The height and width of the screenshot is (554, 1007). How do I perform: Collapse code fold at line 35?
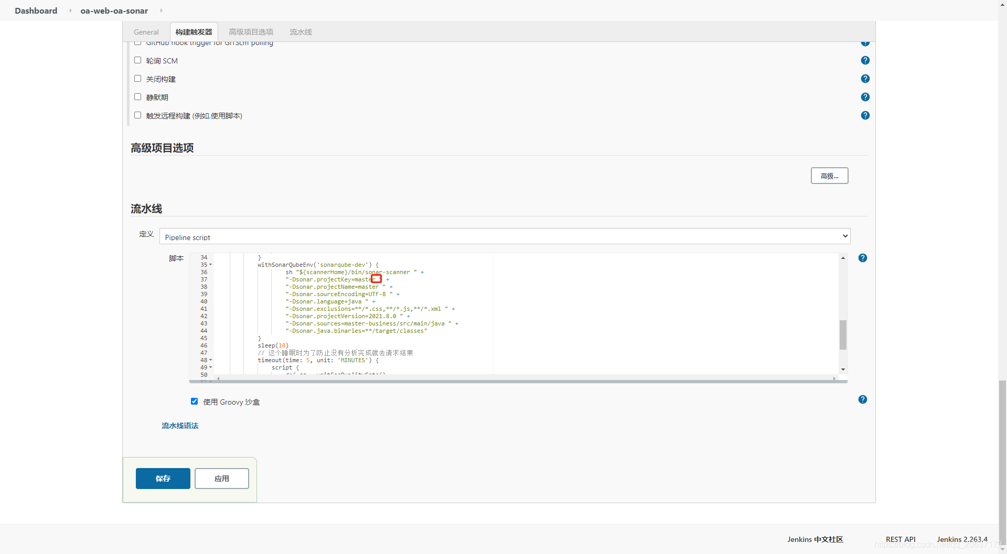(211, 265)
